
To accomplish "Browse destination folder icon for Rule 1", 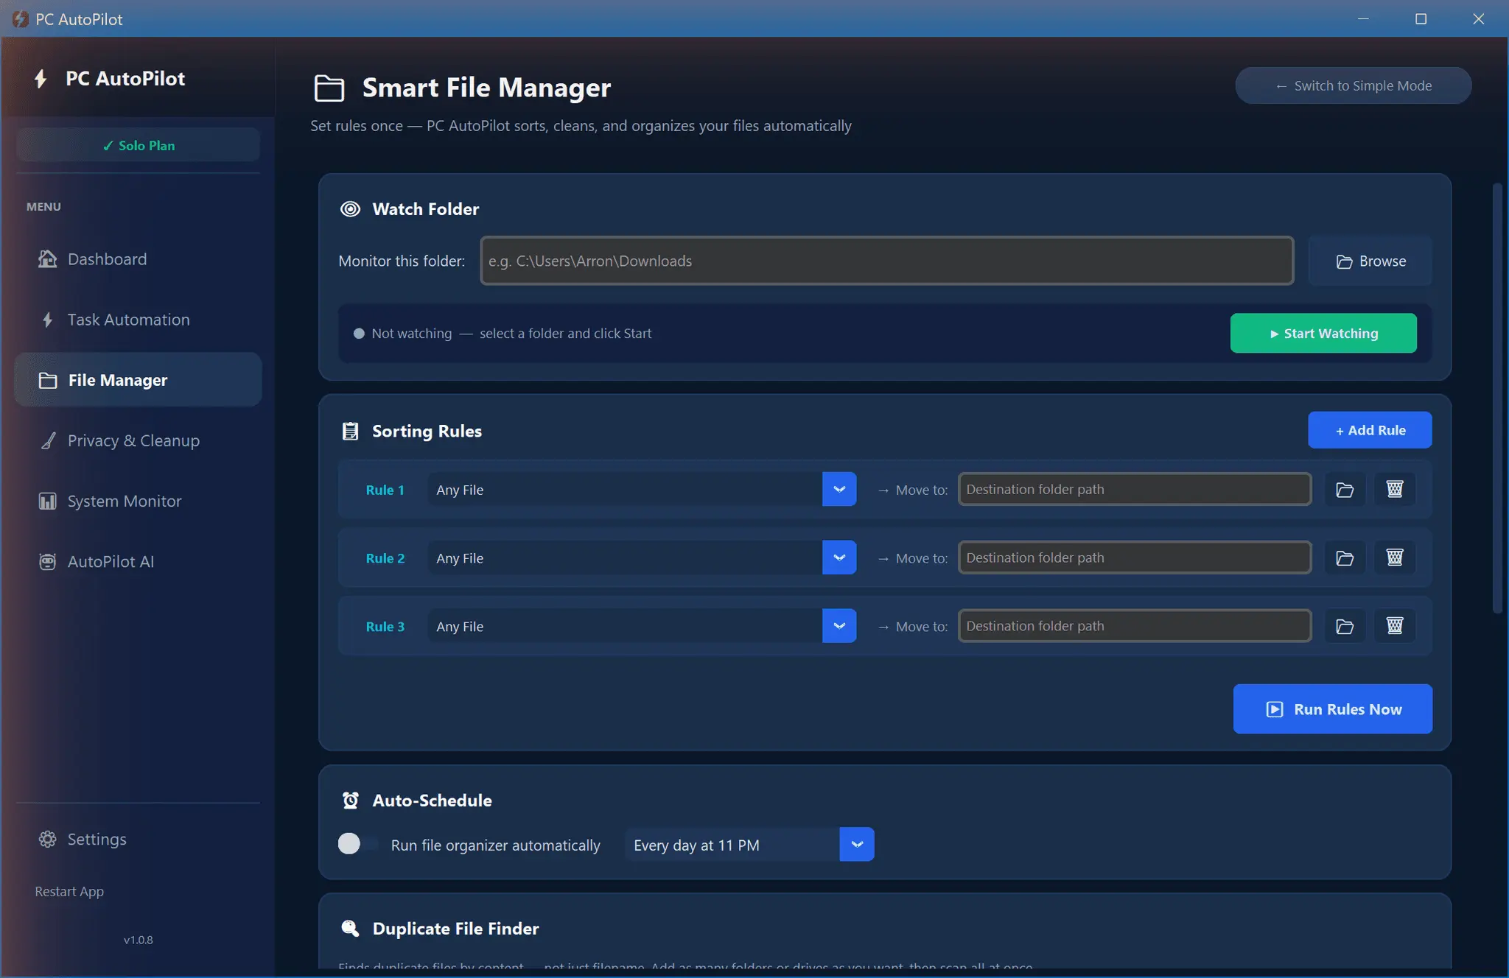I will click(1345, 489).
